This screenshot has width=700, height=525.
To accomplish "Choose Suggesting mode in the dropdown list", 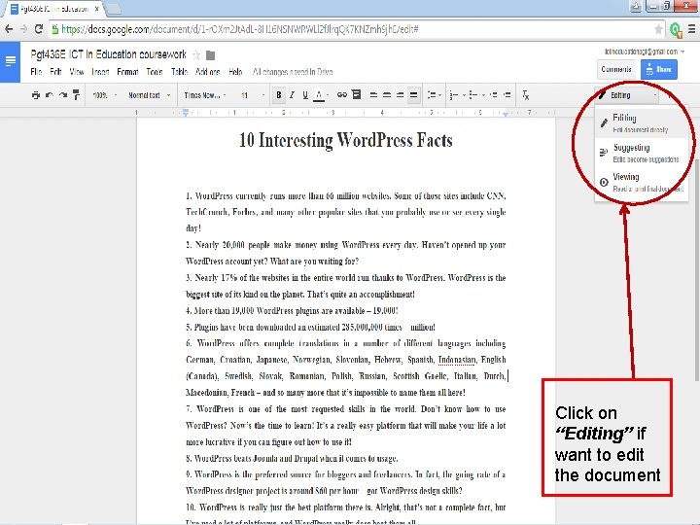I will click(x=641, y=153).
